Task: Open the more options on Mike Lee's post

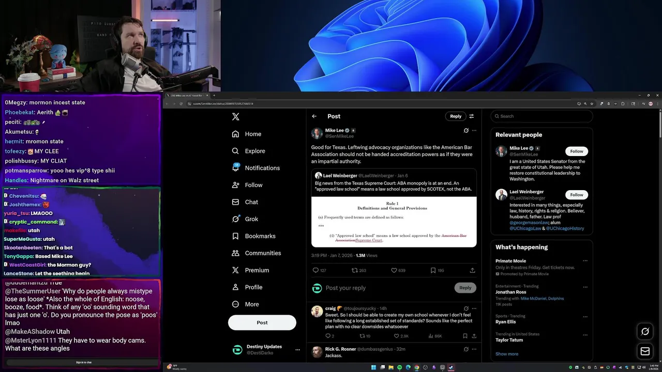Action: point(474,131)
